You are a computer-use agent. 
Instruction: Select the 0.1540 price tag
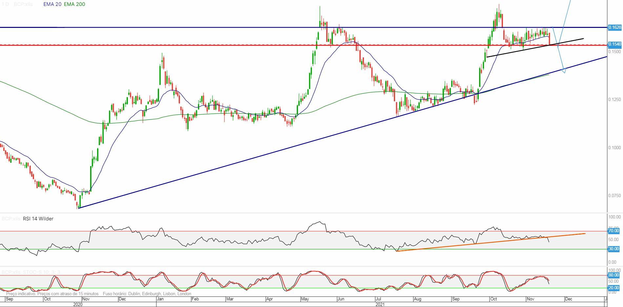tap(615, 44)
